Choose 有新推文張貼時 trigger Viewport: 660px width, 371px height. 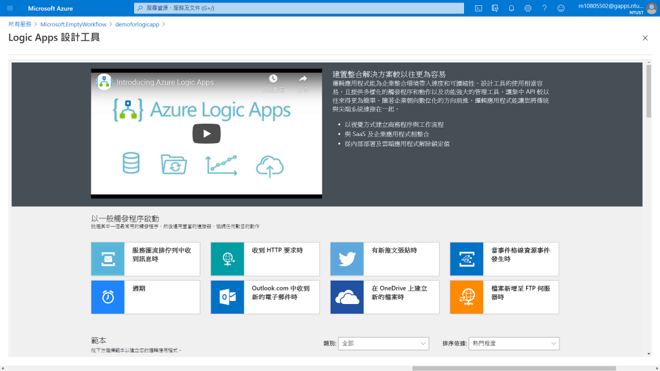(385, 259)
